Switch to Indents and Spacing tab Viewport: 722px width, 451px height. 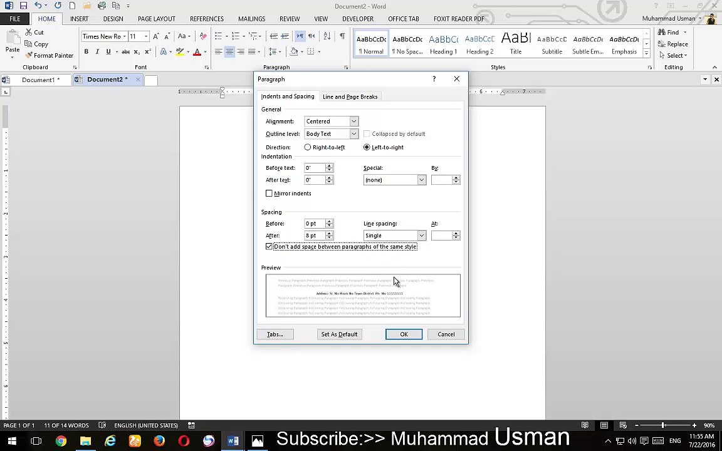(x=288, y=96)
